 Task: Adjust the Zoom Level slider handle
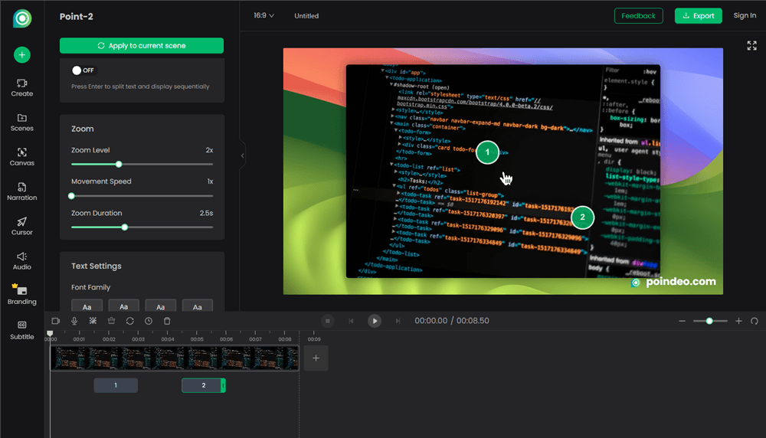click(x=119, y=164)
